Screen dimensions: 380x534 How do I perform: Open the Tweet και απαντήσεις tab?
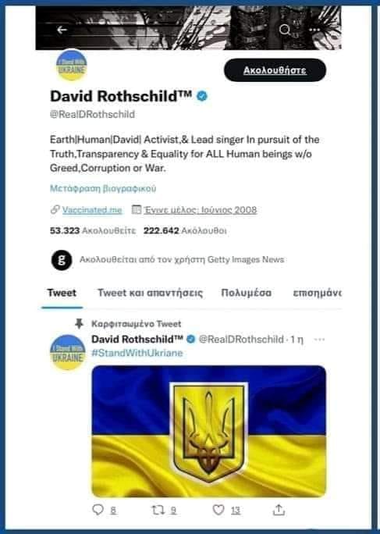point(150,293)
